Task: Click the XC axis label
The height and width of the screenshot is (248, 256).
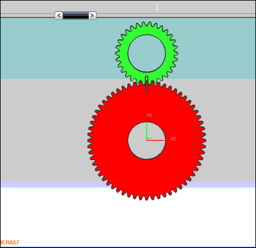Action: [x=173, y=139]
